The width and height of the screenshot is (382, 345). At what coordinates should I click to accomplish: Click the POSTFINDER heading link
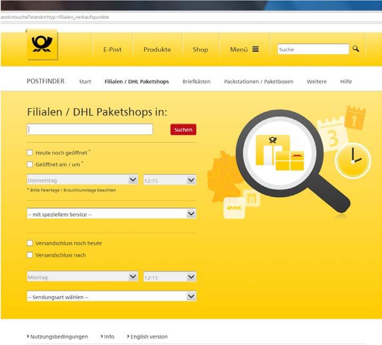pyautogui.click(x=46, y=81)
